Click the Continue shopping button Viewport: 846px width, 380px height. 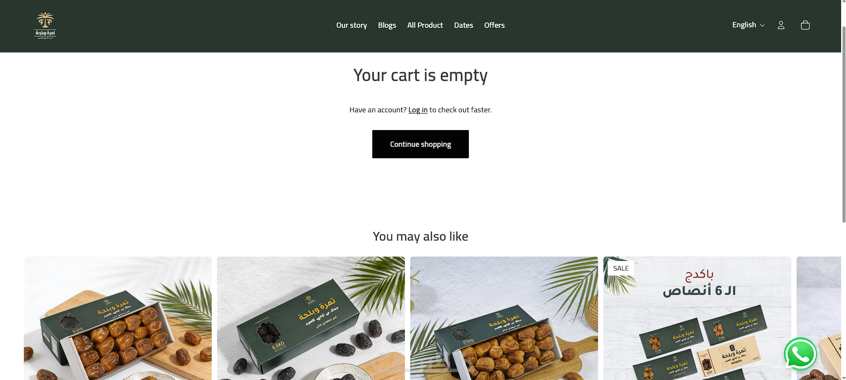pyautogui.click(x=420, y=144)
